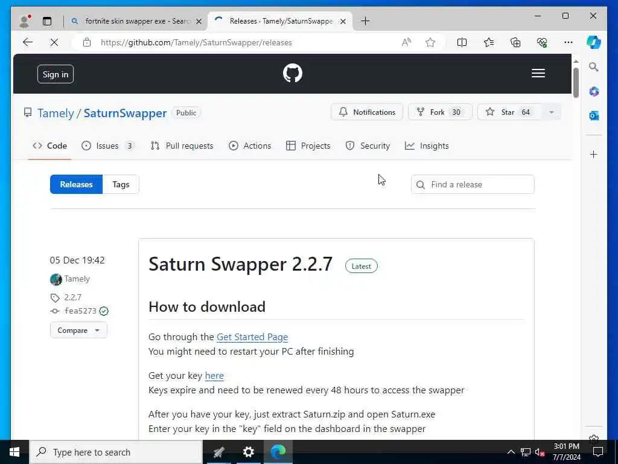Add a sidebar app with plus
This screenshot has height=464, width=618.
pyautogui.click(x=594, y=154)
